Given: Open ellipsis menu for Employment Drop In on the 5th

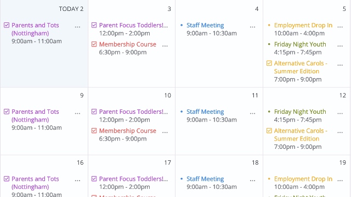Looking at the screenshot, I should click(340, 27).
